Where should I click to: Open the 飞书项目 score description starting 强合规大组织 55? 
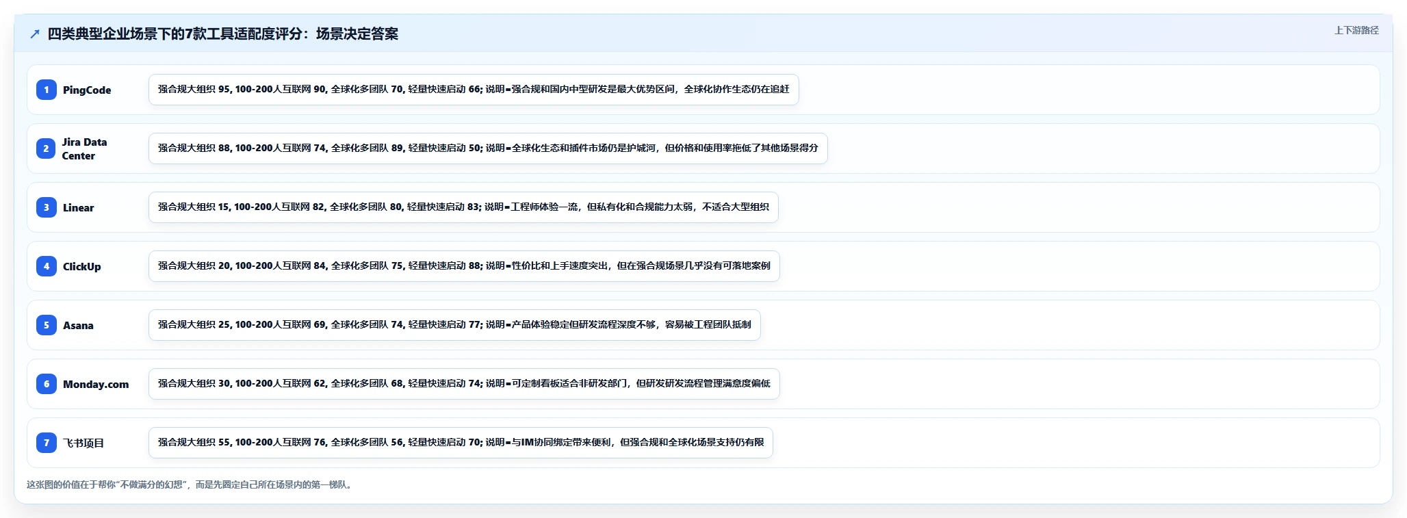click(x=461, y=443)
